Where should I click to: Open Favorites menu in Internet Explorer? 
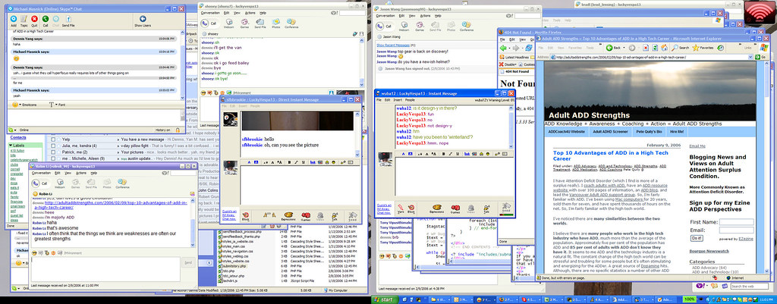point(575,48)
